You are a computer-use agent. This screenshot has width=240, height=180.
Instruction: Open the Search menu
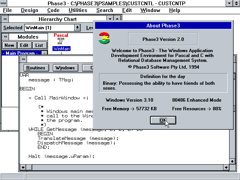(105, 10)
